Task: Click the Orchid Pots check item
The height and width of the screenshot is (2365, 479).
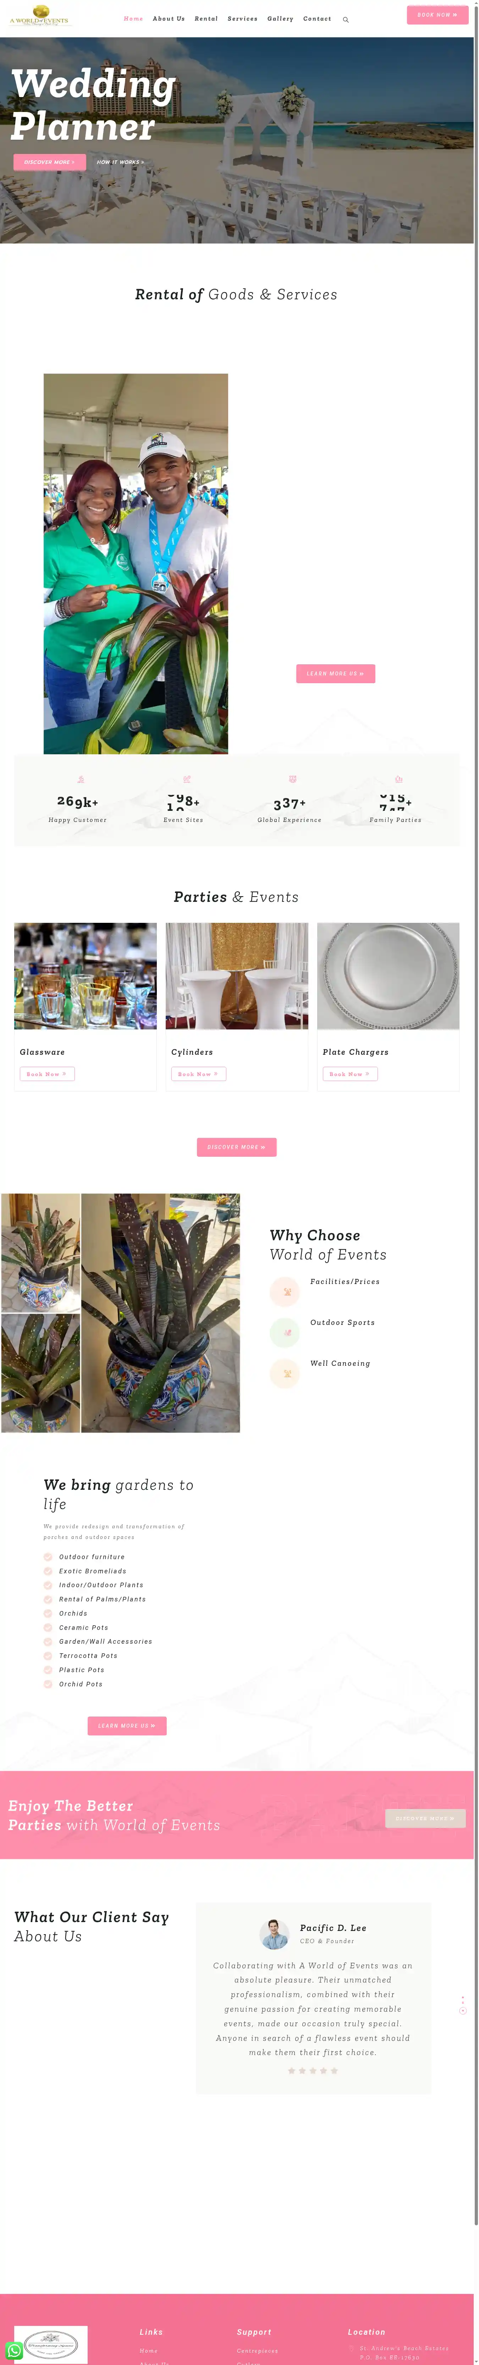Action: [73, 1685]
